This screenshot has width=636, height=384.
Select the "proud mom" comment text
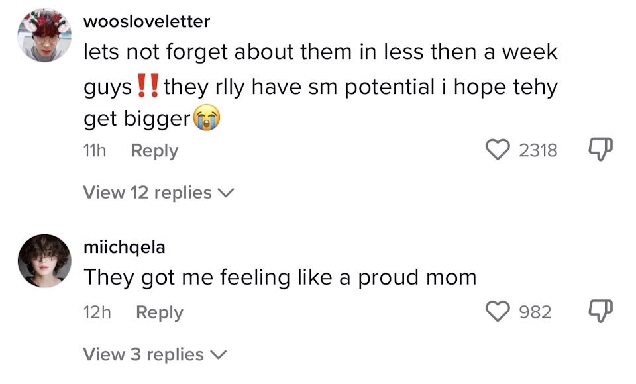[x=280, y=277]
